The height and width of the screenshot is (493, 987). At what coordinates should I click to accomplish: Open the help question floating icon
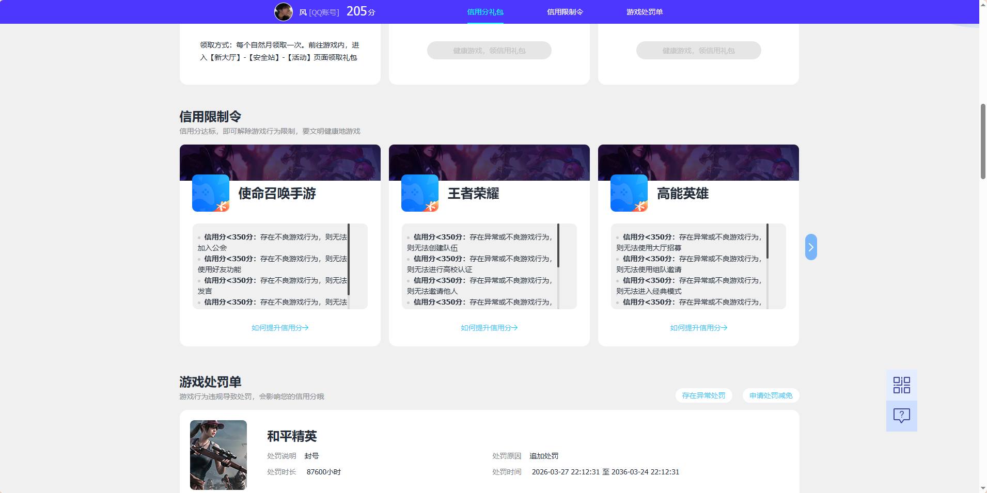901,416
